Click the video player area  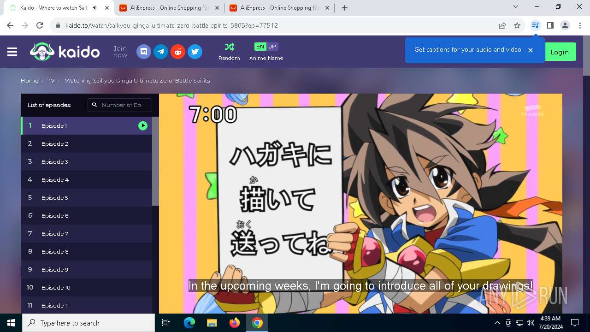[x=360, y=203]
